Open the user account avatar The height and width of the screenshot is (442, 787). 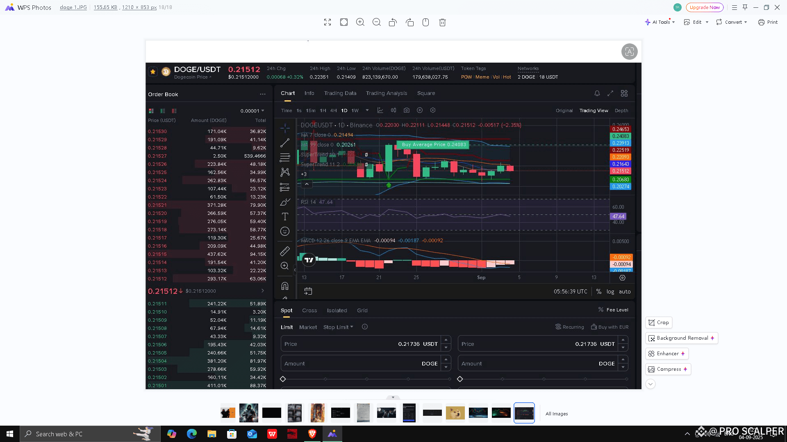[678, 7]
